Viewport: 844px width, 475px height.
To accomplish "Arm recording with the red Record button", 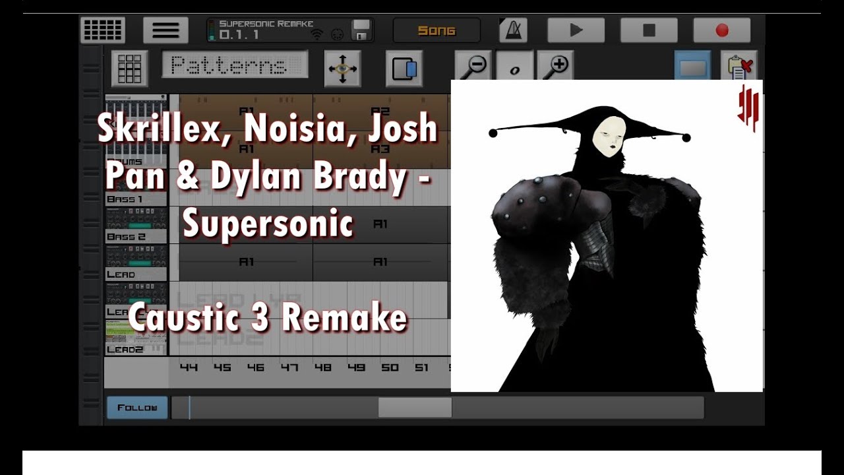I will click(721, 30).
